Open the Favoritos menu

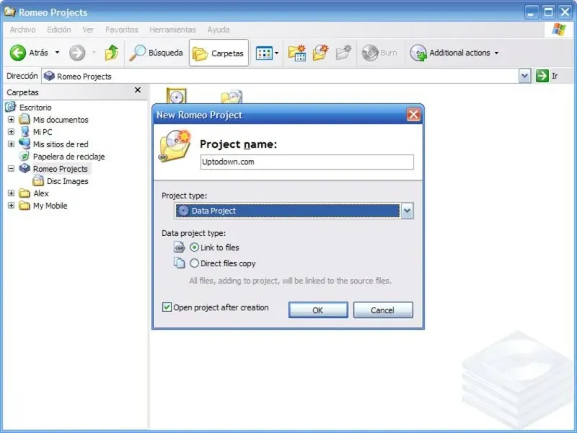[122, 30]
